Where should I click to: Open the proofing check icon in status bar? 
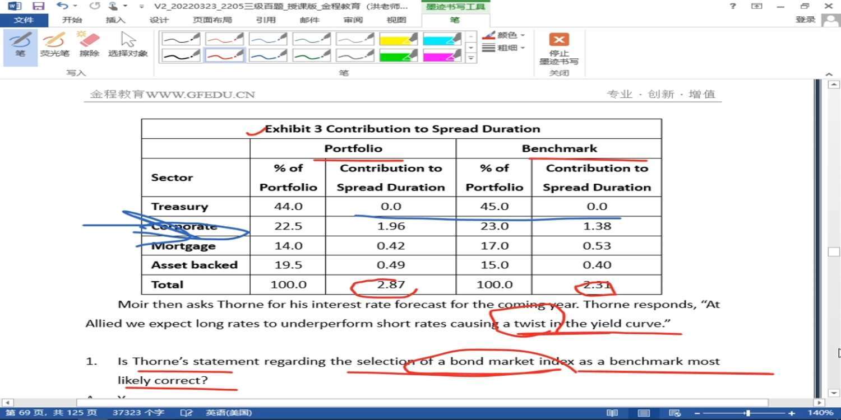coord(186,413)
